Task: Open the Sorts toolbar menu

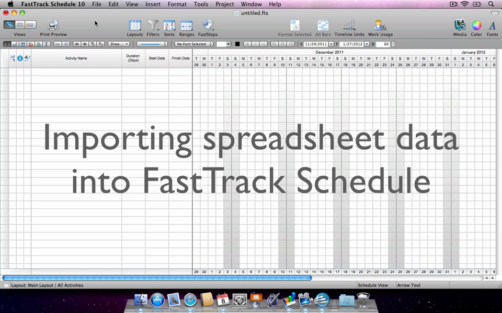Action: tap(169, 28)
